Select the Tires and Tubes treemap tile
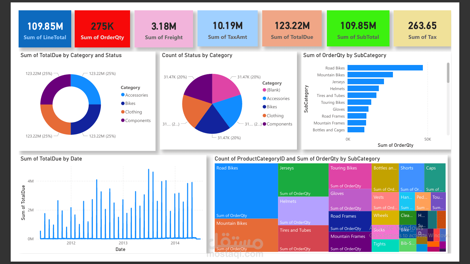 [x=303, y=239]
